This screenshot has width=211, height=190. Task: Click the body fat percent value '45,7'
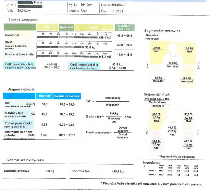tap(44, 114)
